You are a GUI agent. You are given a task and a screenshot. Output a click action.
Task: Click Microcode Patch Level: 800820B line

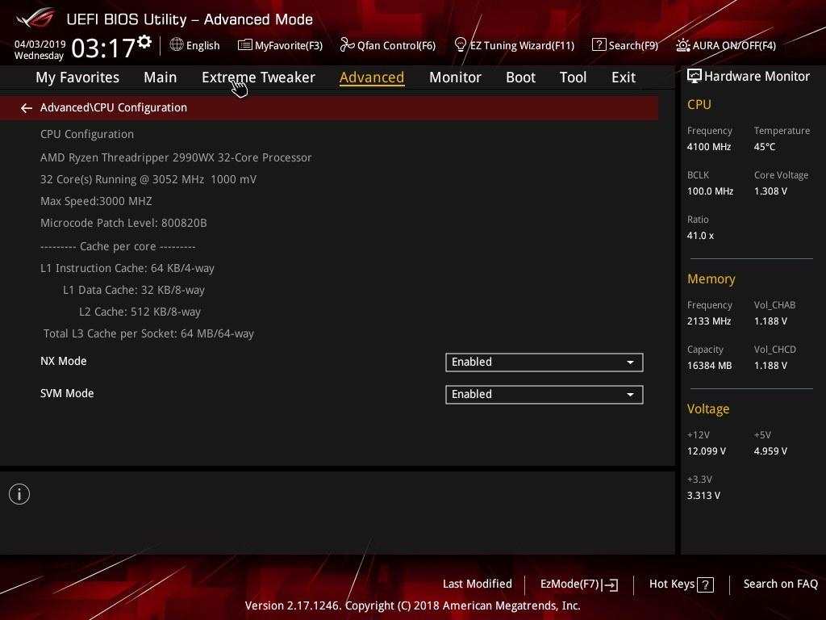coord(123,223)
